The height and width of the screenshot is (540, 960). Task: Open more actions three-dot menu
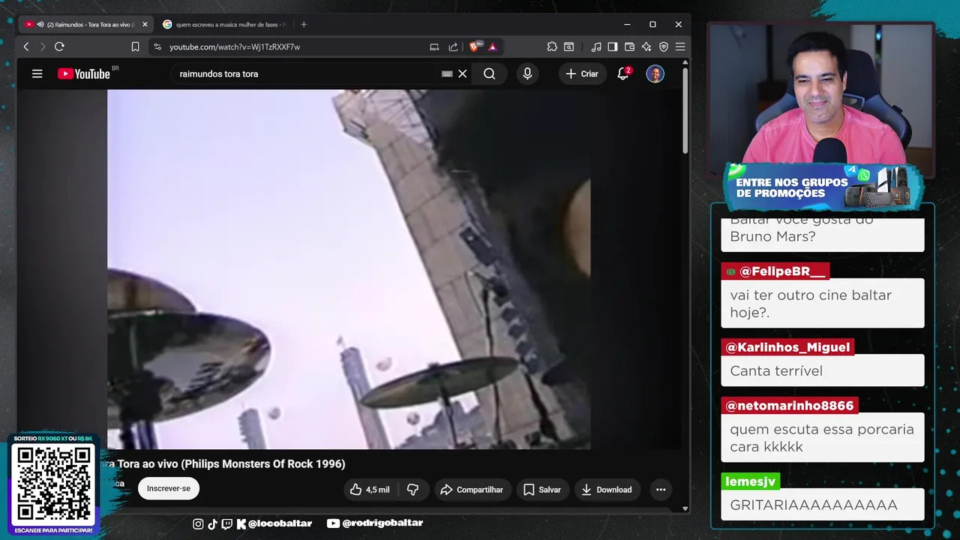click(x=661, y=489)
